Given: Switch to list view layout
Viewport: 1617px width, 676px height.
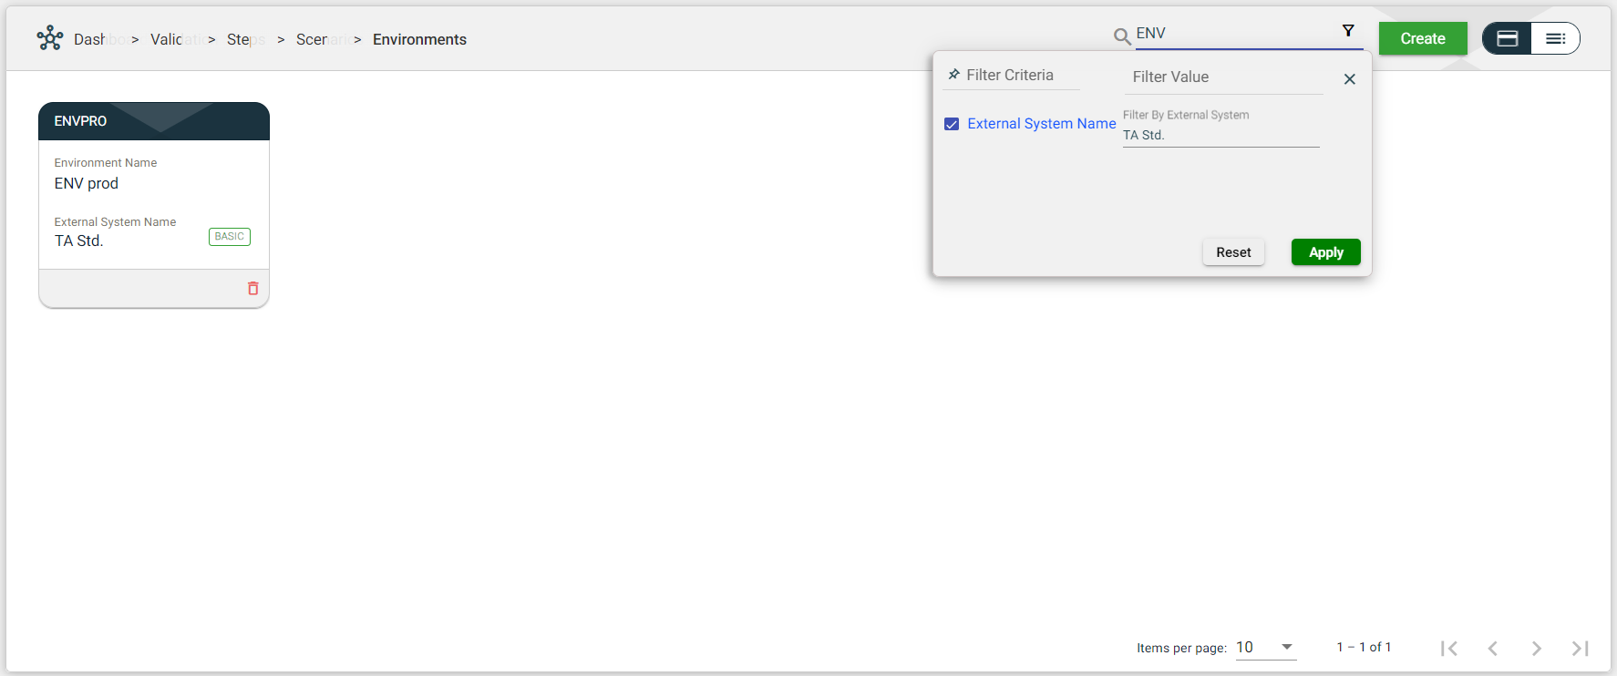Looking at the screenshot, I should 1555,38.
